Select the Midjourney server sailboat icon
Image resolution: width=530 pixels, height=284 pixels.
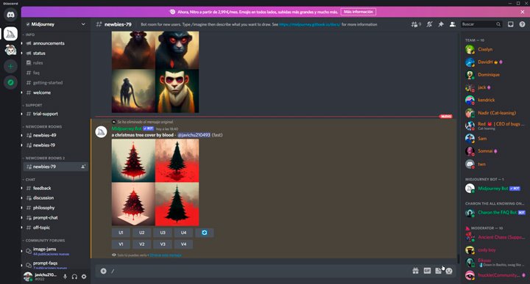click(x=10, y=34)
